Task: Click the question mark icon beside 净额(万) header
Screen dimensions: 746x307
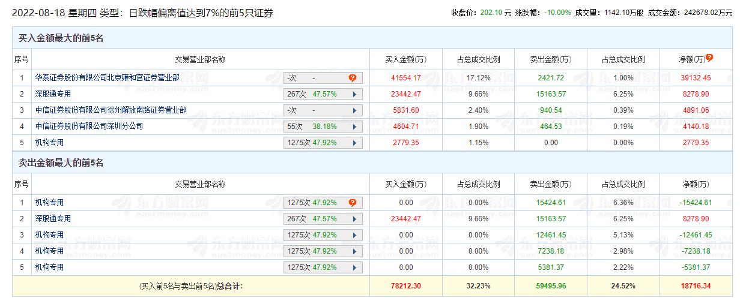Action: (x=709, y=58)
